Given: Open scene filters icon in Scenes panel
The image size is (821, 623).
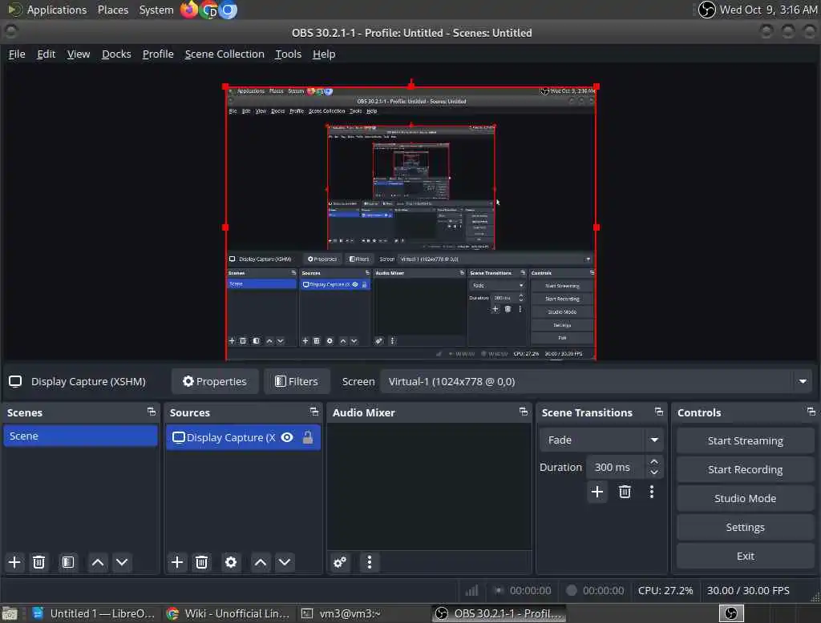Looking at the screenshot, I should (x=68, y=562).
